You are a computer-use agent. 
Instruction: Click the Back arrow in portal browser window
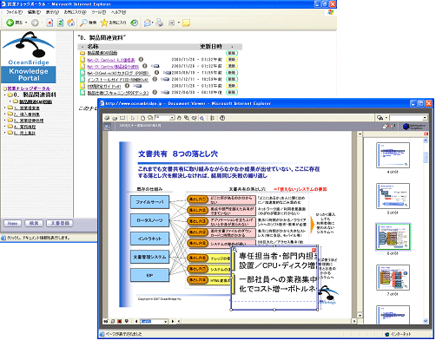pos(10,23)
